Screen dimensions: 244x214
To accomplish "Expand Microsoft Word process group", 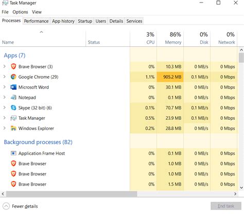I will 5,87.
